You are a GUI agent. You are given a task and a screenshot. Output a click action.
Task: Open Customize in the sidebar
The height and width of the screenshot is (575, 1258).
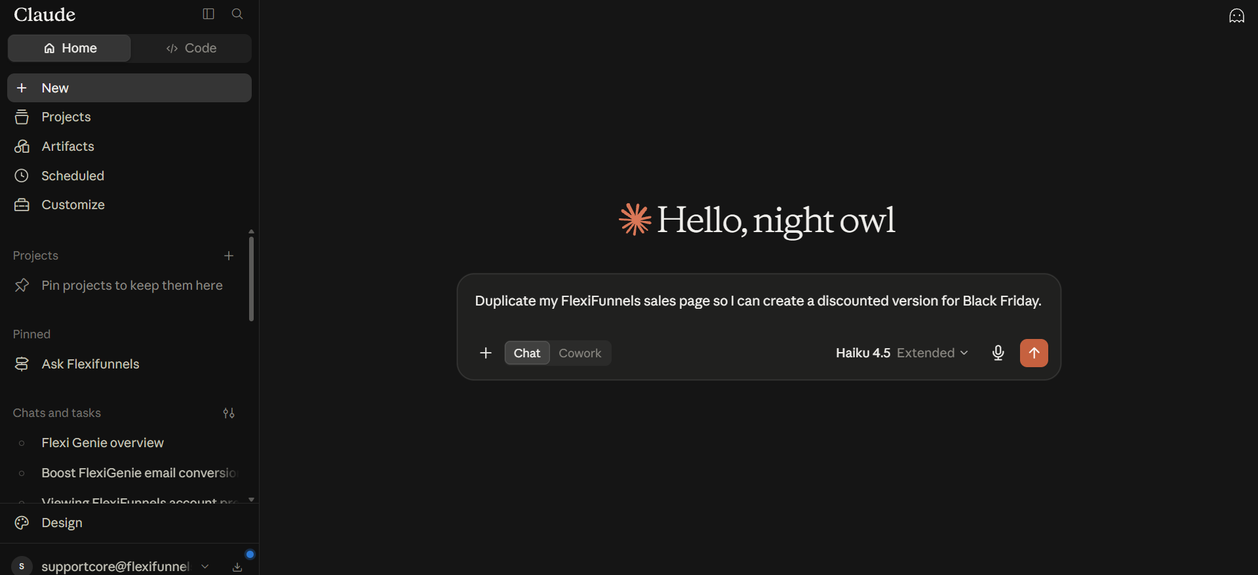tap(129, 205)
